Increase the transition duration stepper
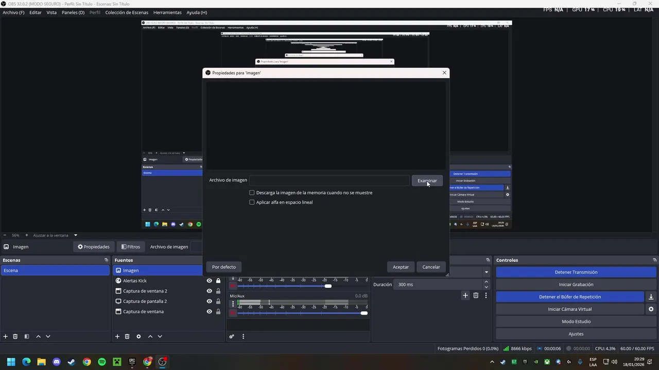This screenshot has width=659, height=370. point(486,282)
